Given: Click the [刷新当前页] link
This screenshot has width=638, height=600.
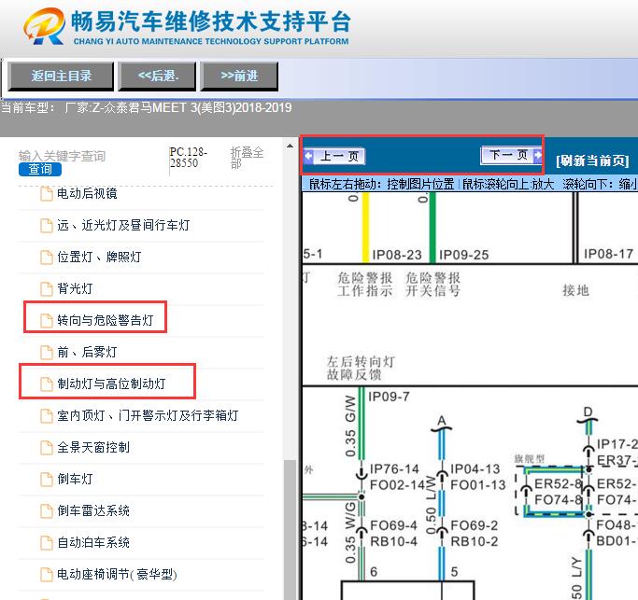Looking at the screenshot, I should click(x=592, y=160).
